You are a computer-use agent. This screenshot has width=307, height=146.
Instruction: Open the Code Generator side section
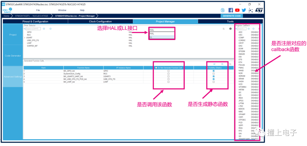[x=13, y=56]
